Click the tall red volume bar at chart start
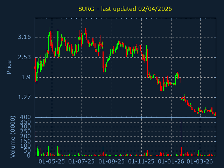Screen dimensions: 224x168 (35, 143)
